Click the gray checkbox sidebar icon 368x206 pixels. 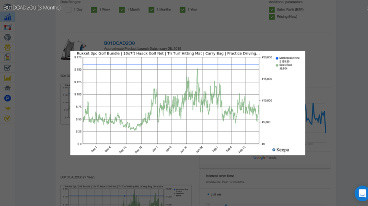tap(8, 68)
